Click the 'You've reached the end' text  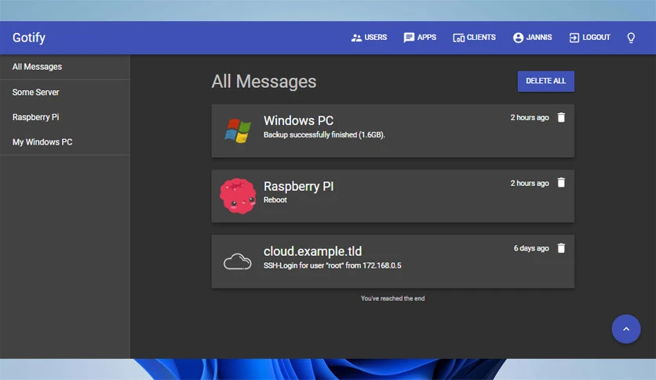(393, 298)
